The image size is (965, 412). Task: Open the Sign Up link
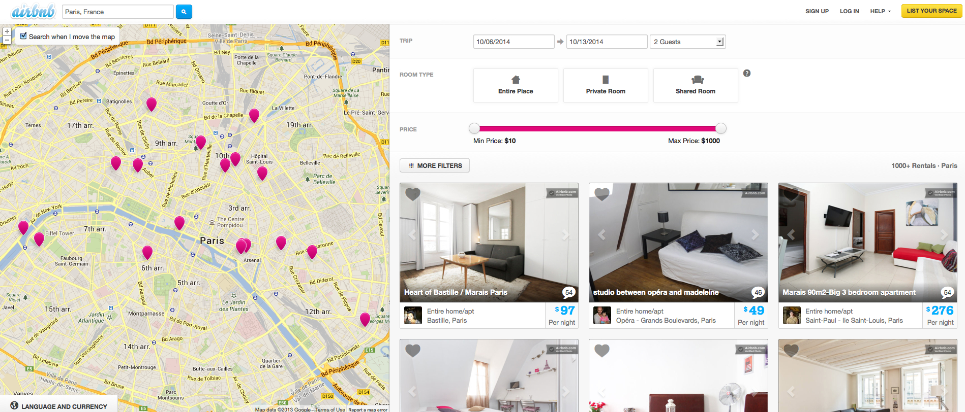817,11
